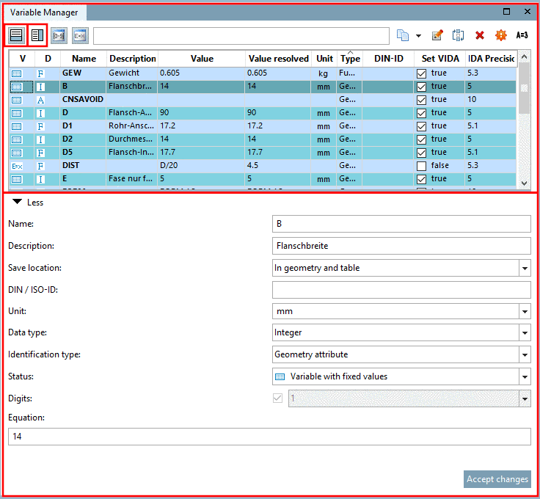Viewport: 540px width, 499px height.
Task: Enable Set VIDA checkbox for DIST row
Action: tap(422, 166)
